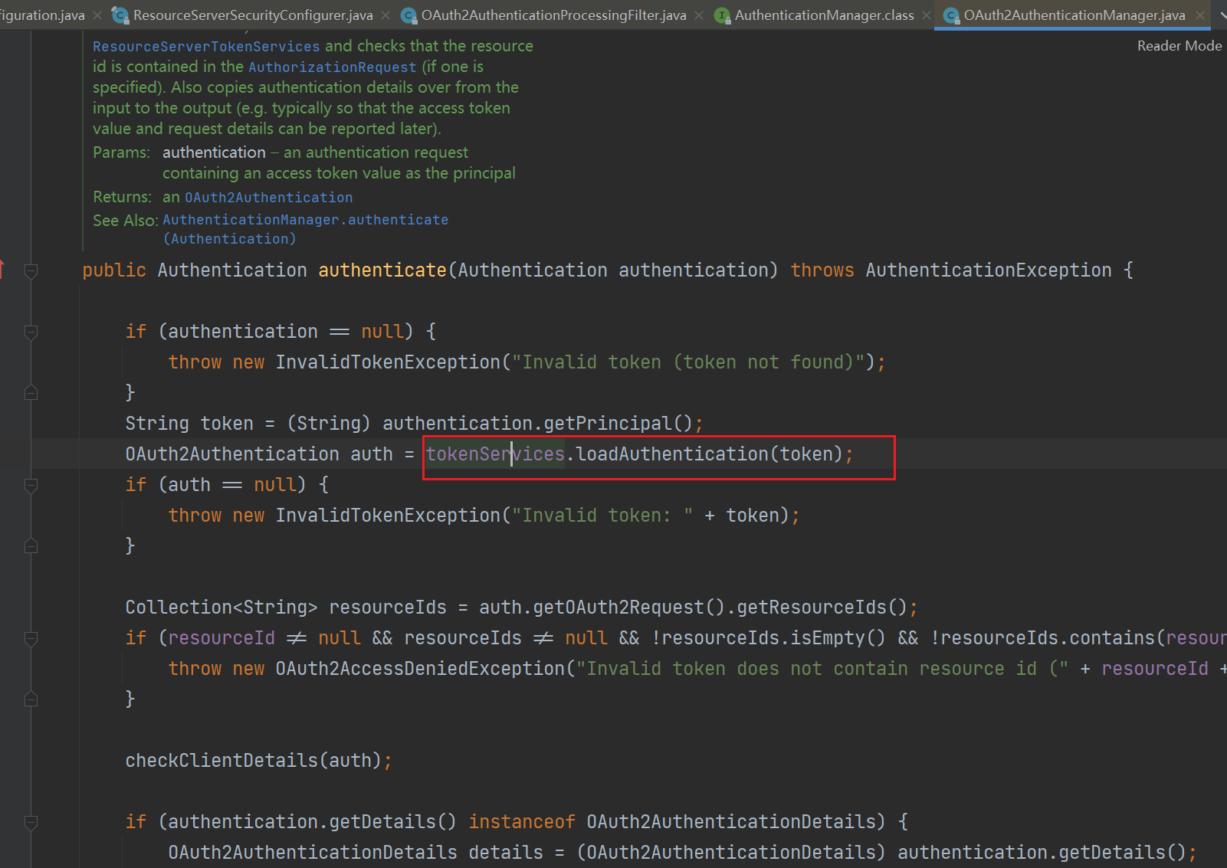
Task: Close the AuthenticationManager.class tab
Action: click(927, 15)
